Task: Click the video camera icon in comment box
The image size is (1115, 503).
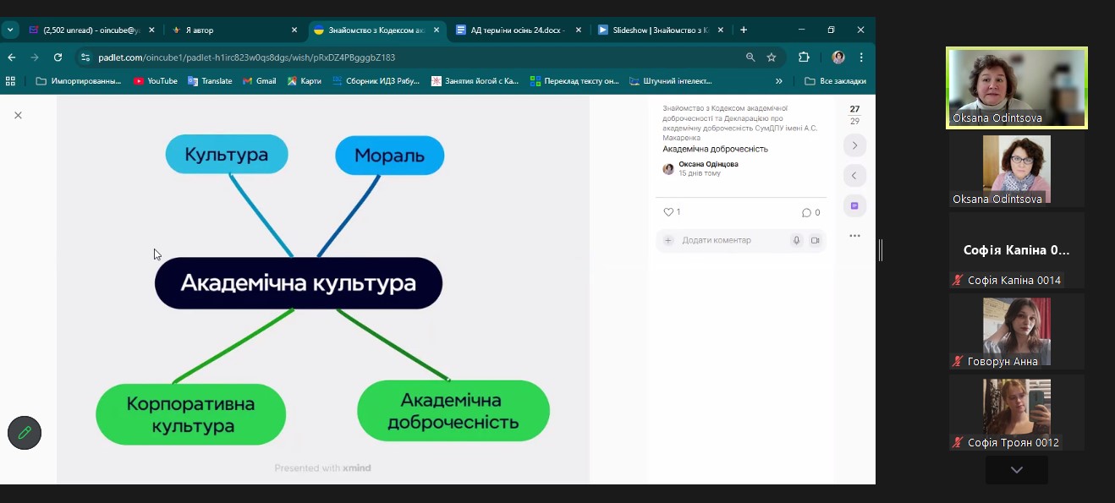Action: (816, 240)
